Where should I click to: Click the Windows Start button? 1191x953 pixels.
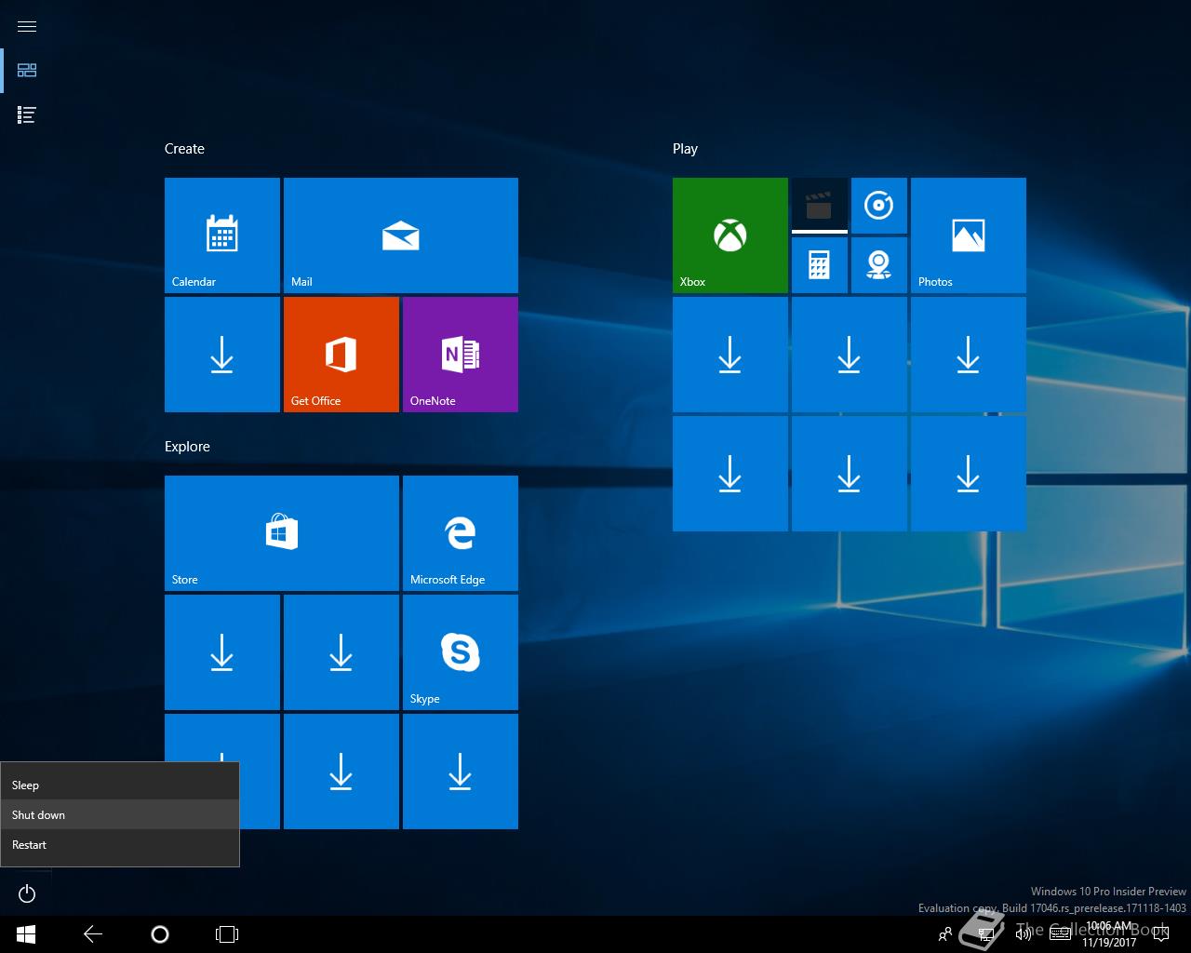click(x=26, y=934)
